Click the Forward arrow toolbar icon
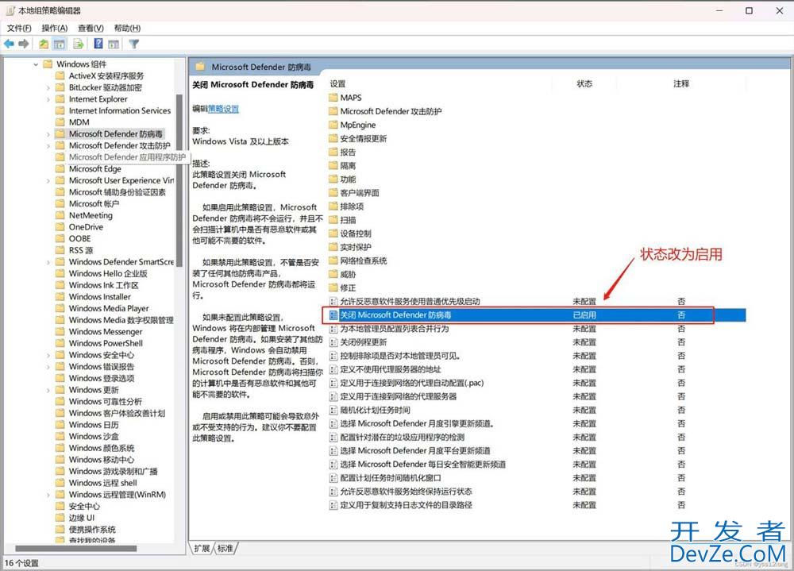794x571 pixels. [23, 44]
